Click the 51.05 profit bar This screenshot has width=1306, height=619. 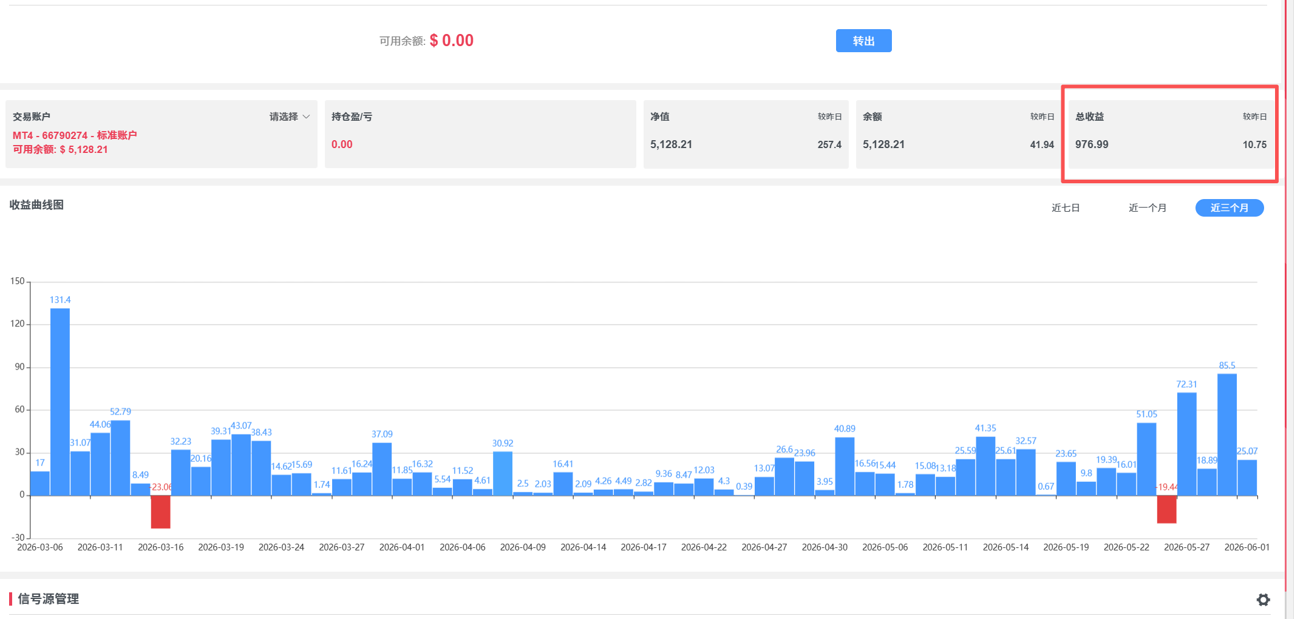(1146, 459)
